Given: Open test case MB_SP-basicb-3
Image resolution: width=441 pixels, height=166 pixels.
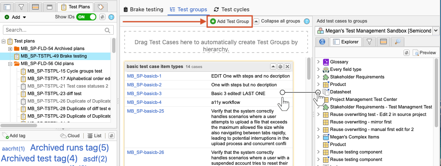Looking at the screenshot, I should point(144,93).
